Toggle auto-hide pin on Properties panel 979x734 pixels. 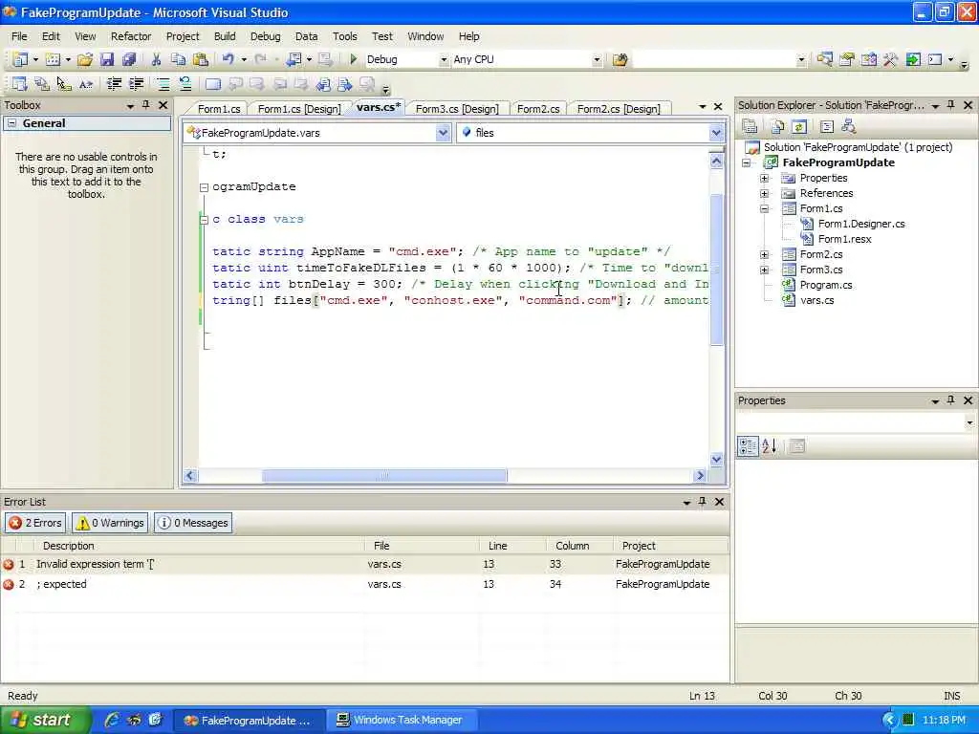(951, 400)
